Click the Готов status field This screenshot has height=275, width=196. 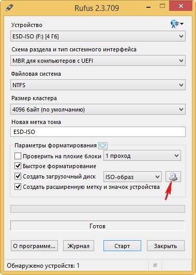pyautogui.click(x=98, y=226)
